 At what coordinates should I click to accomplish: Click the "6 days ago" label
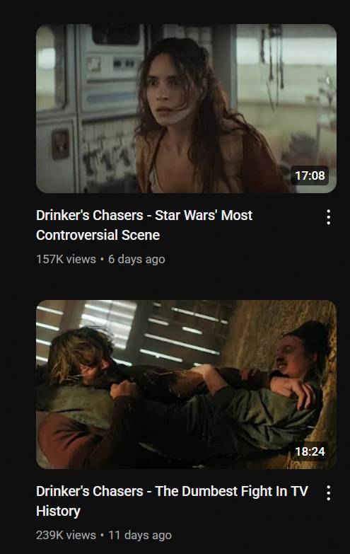tap(136, 259)
